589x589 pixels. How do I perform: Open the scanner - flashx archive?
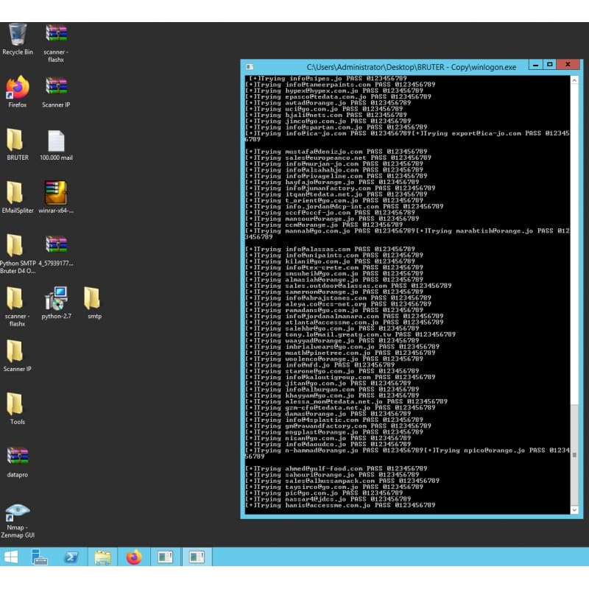click(x=56, y=33)
